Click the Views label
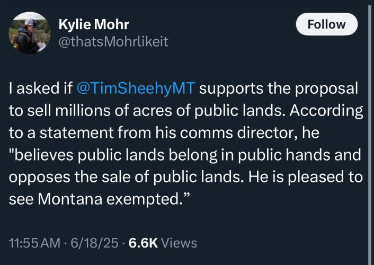 click(179, 243)
